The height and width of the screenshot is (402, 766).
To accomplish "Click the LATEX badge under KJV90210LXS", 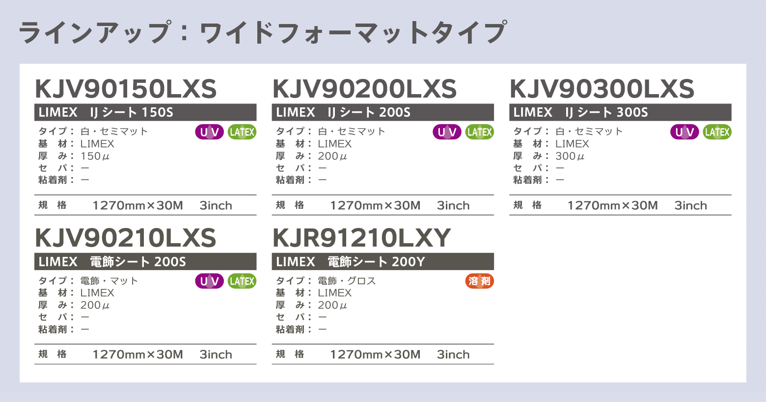I will (242, 281).
